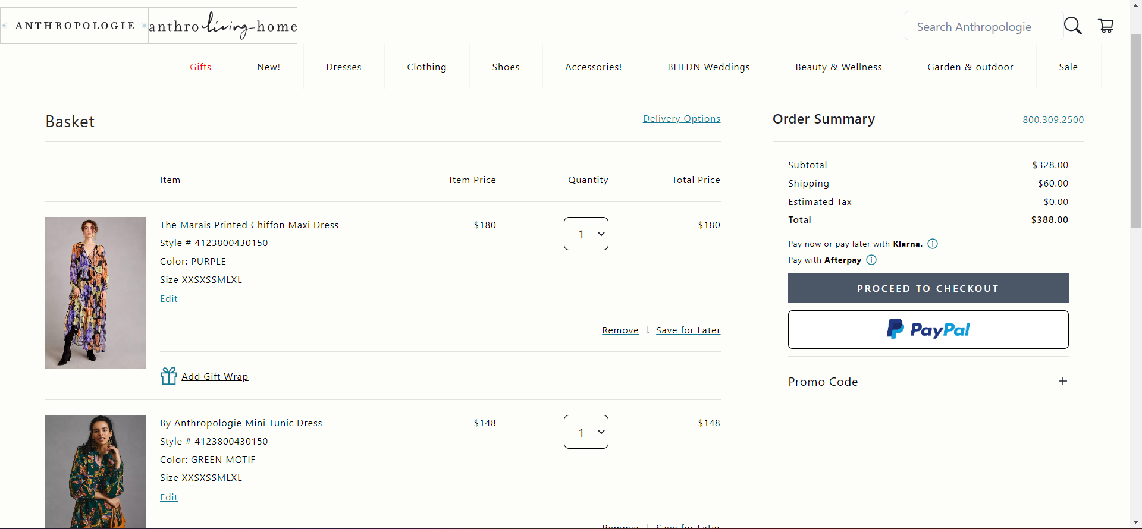Open quantity dropdown for Marais Chiffon Dress
This screenshot has width=1142, height=529.
(x=586, y=234)
